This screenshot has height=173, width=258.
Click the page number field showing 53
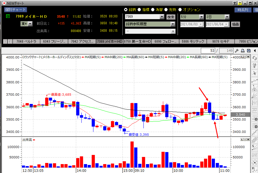208,51
